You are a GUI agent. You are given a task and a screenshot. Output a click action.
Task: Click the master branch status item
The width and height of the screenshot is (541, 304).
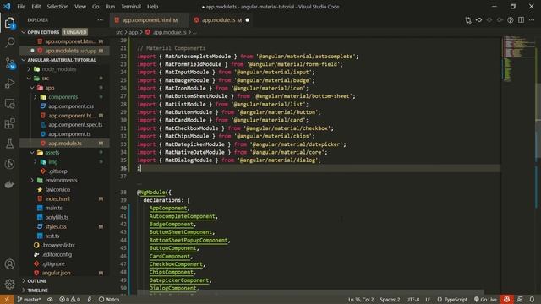29,300
